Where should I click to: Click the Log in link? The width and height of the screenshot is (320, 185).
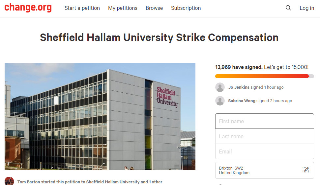tap(306, 8)
